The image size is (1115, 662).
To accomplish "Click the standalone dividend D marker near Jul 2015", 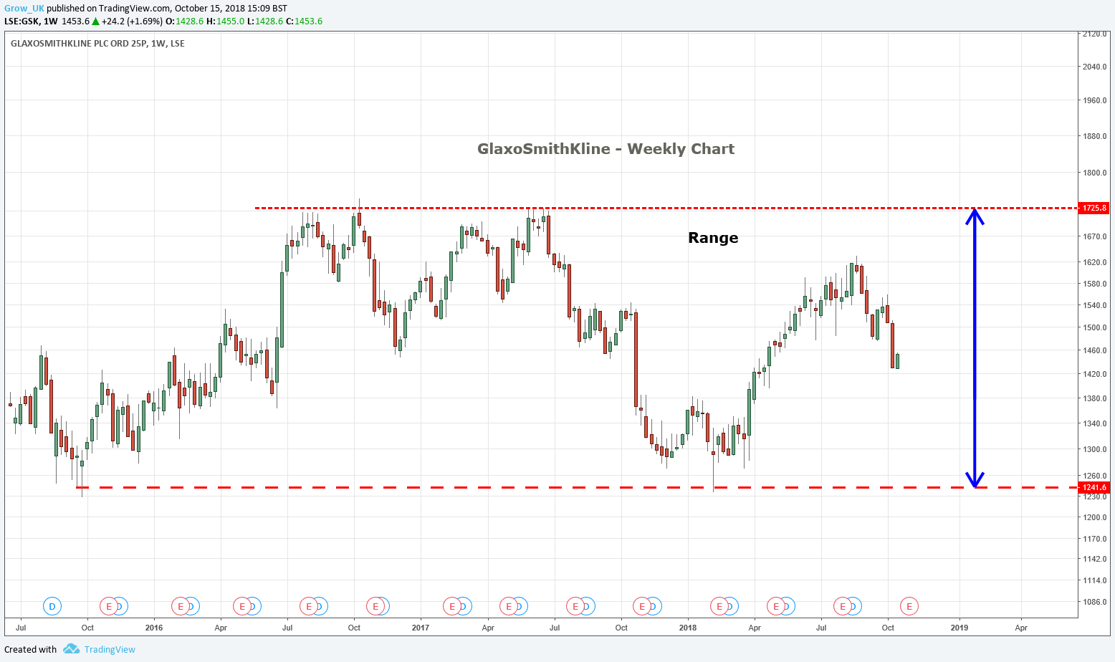I will pyautogui.click(x=52, y=607).
